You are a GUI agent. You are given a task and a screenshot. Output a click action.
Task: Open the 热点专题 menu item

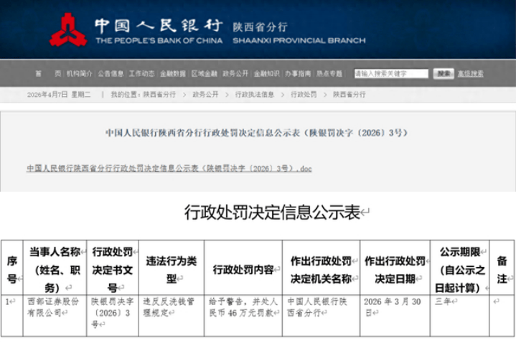[329, 74]
